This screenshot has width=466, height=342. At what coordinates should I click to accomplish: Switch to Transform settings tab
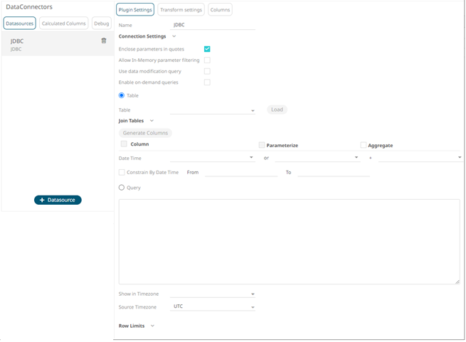[x=181, y=10]
